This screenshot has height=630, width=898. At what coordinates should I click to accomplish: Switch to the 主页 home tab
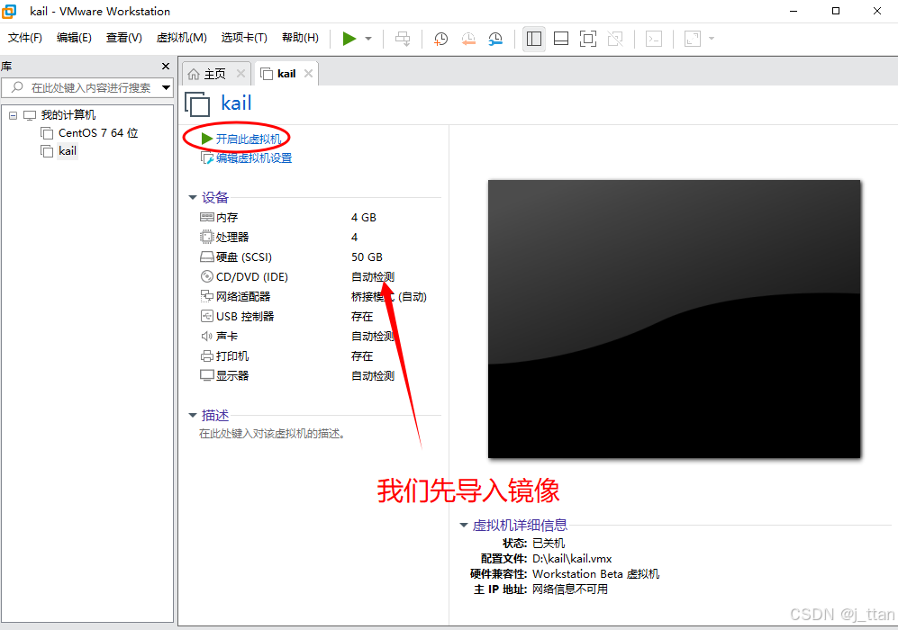(x=215, y=73)
